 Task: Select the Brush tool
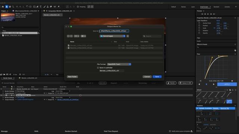(x=44, y=7)
